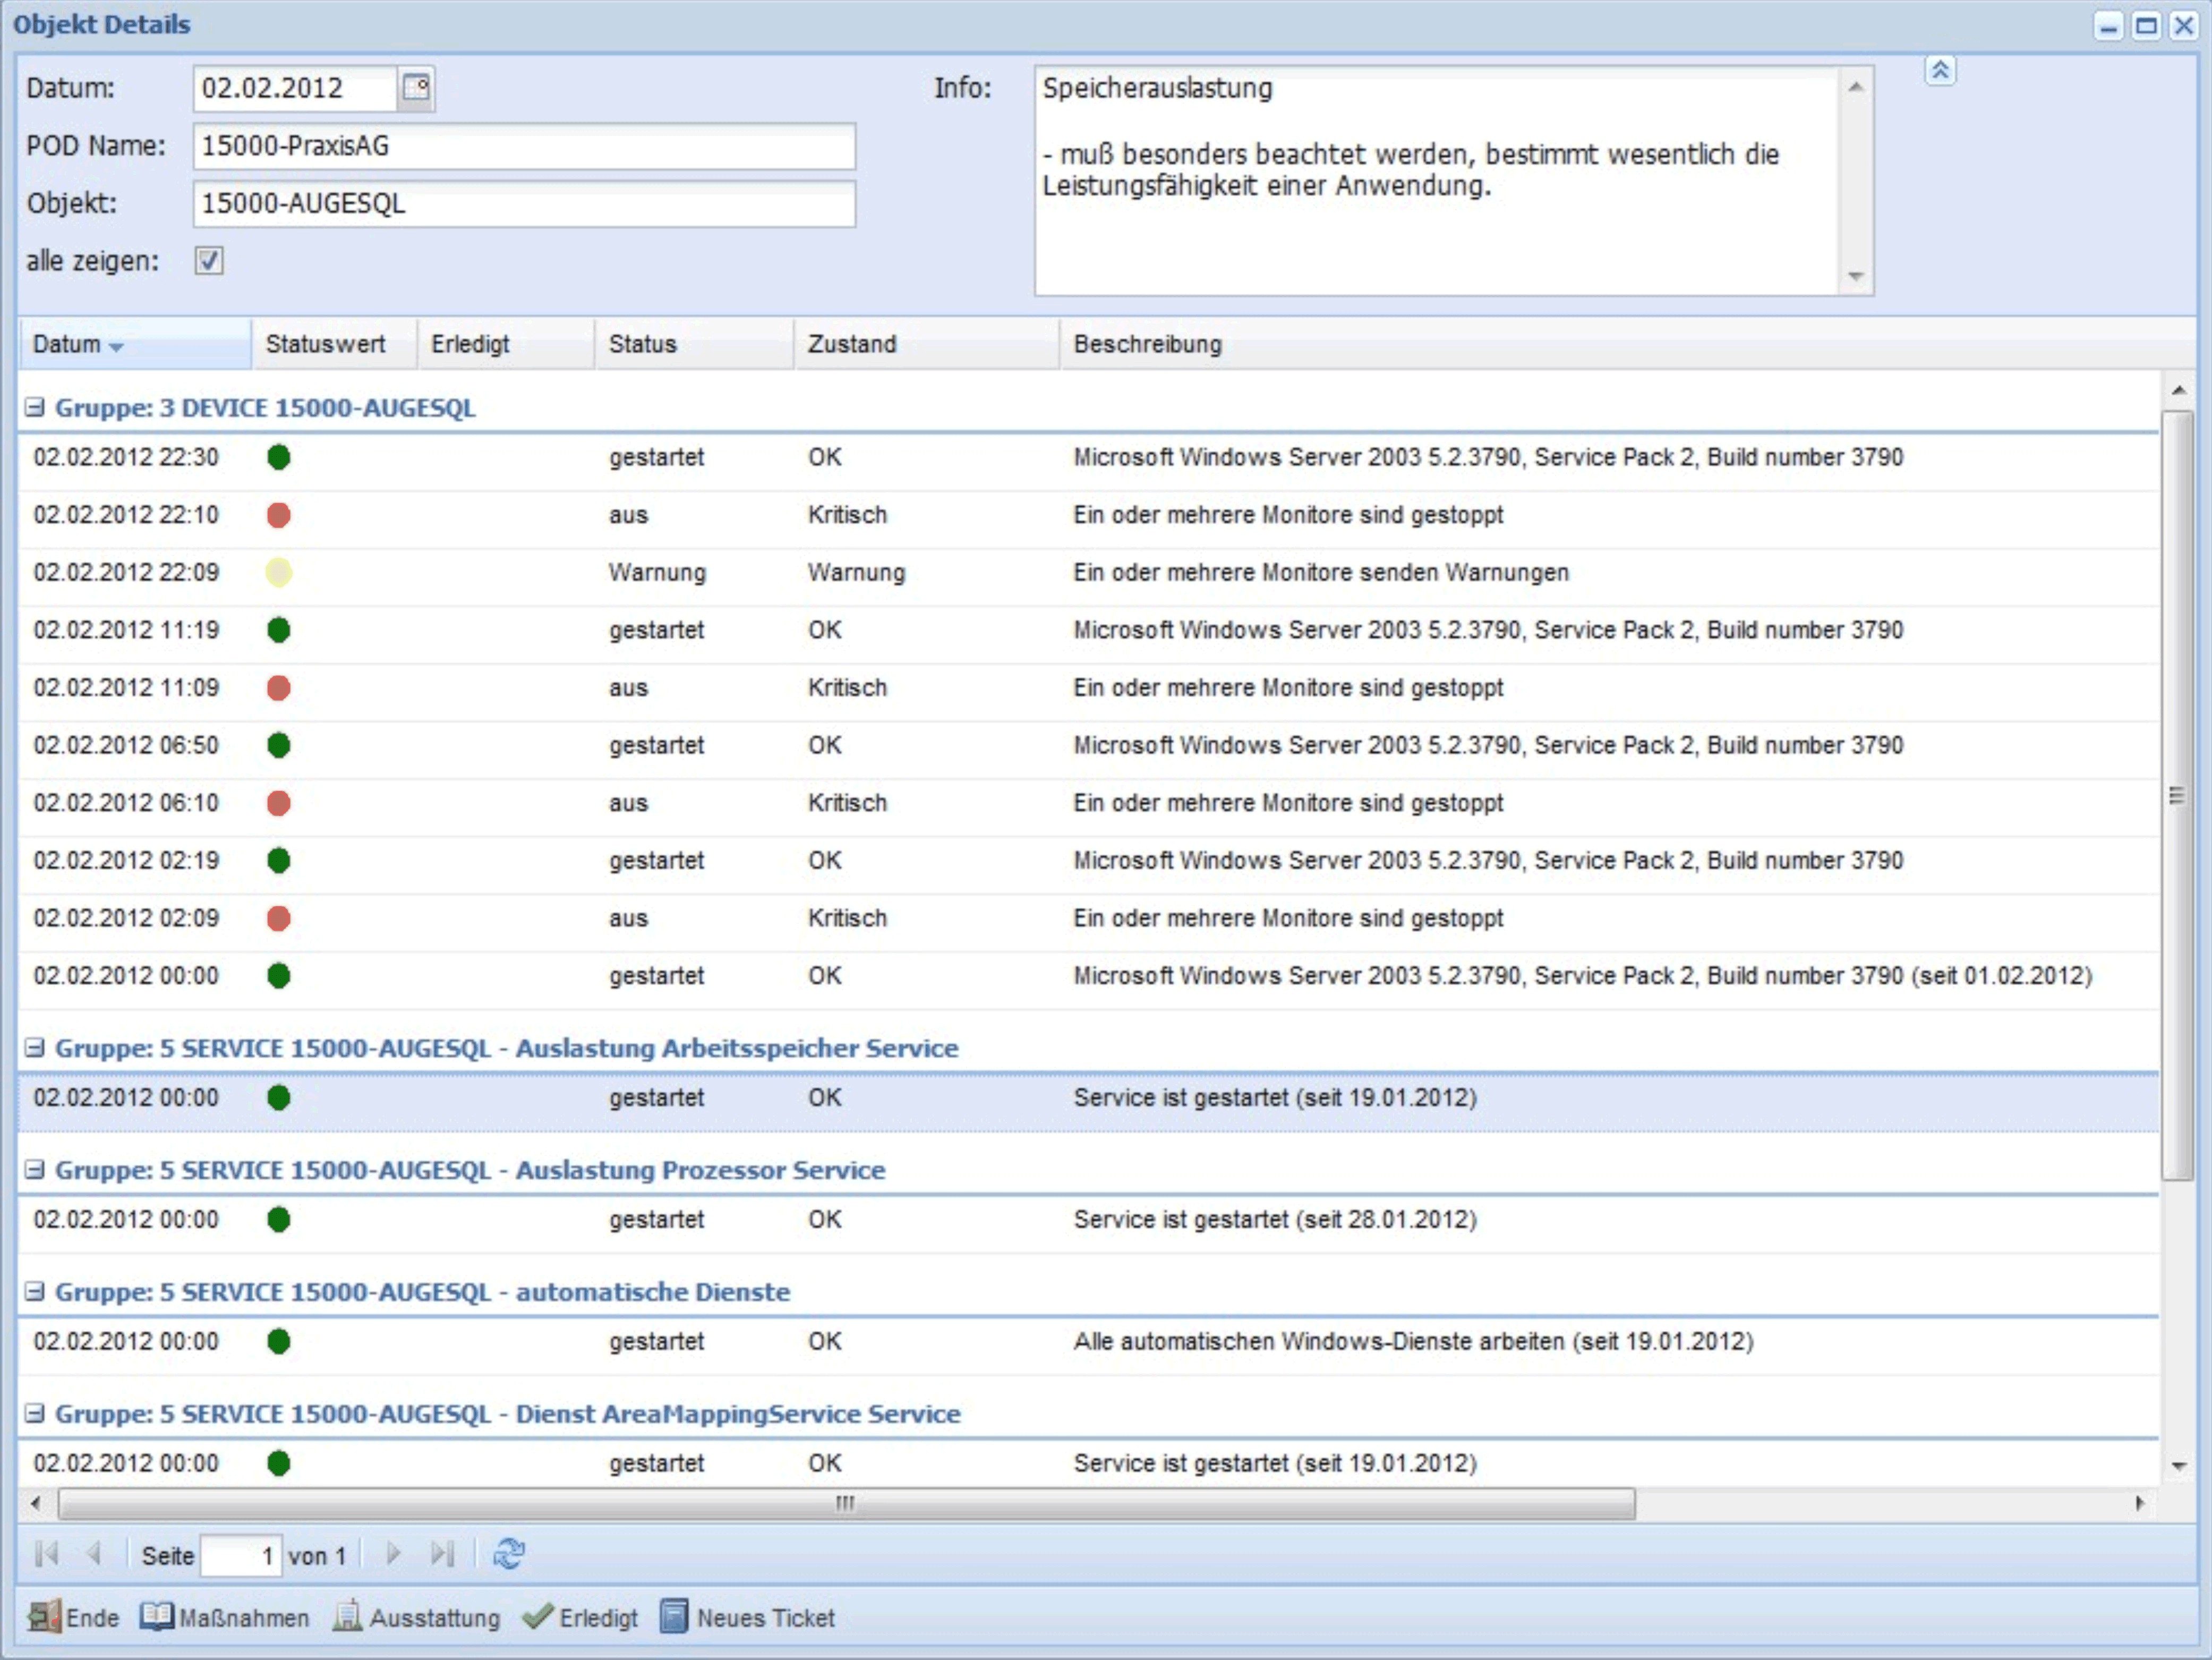
Task: Collapse the automatische Dienste group
Action: pyautogui.click(x=35, y=1291)
